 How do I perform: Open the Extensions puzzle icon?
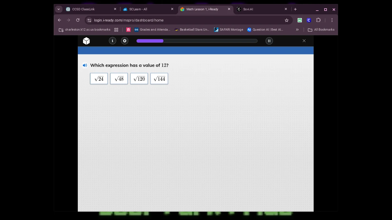pos(318,20)
